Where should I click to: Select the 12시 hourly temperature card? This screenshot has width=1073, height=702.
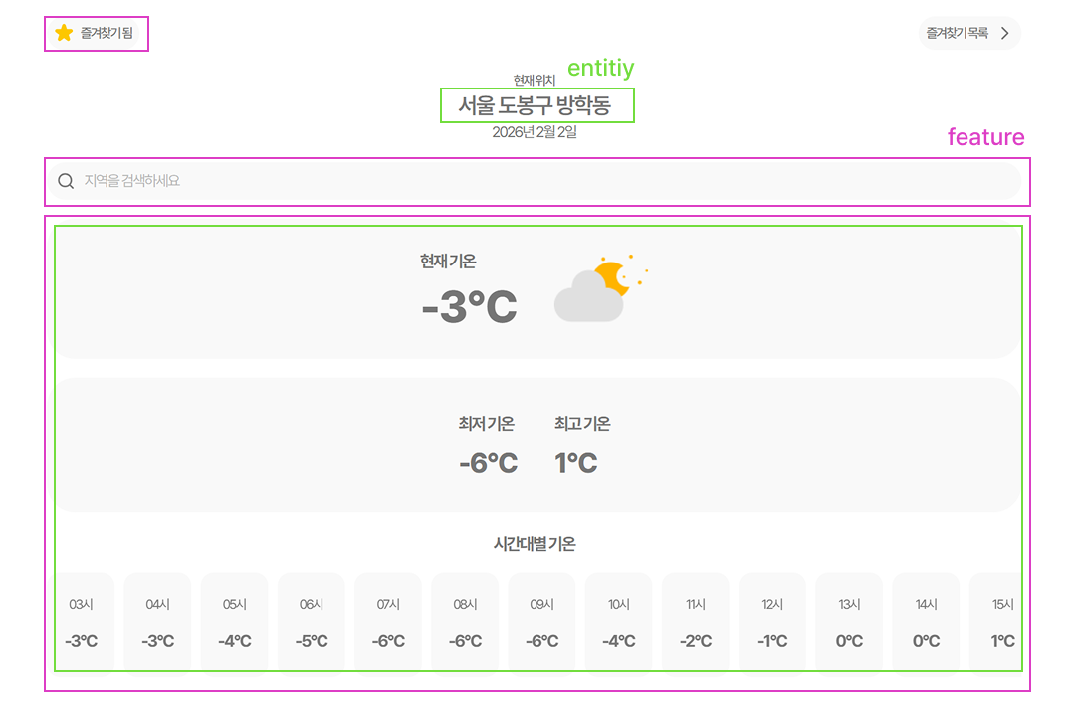(772, 618)
